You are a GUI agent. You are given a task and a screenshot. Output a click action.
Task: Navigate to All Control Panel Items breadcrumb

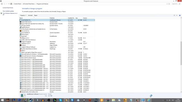tap(29, 4)
